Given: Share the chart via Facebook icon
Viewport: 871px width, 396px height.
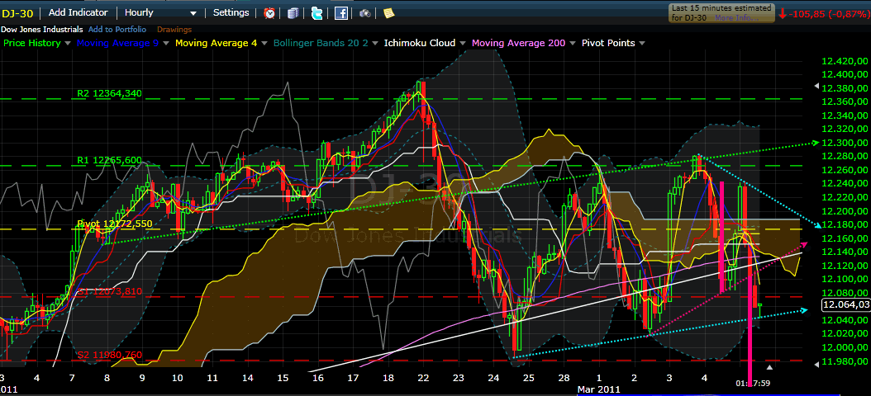Looking at the screenshot, I should (341, 12).
